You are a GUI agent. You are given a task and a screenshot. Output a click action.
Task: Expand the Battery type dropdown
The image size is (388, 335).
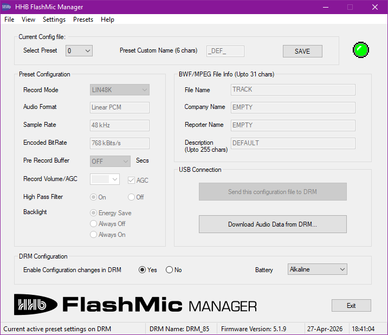317,269
